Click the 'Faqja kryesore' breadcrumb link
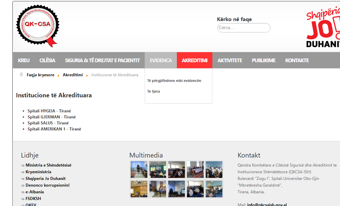The width and height of the screenshot is (340, 206). pos(41,75)
